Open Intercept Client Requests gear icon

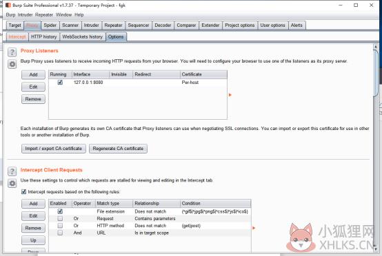(12, 183)
